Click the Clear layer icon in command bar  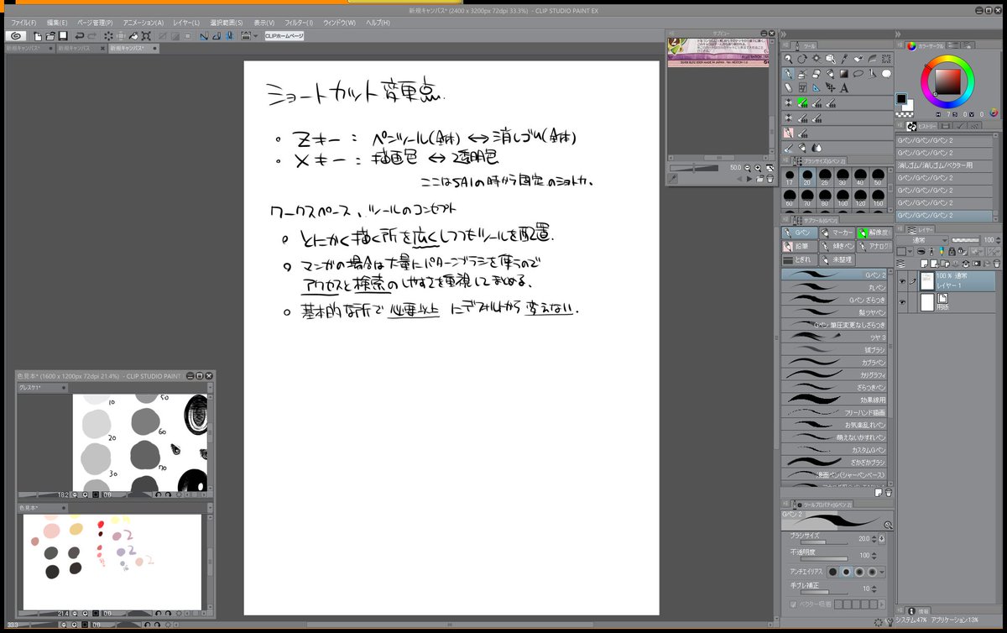108,36
